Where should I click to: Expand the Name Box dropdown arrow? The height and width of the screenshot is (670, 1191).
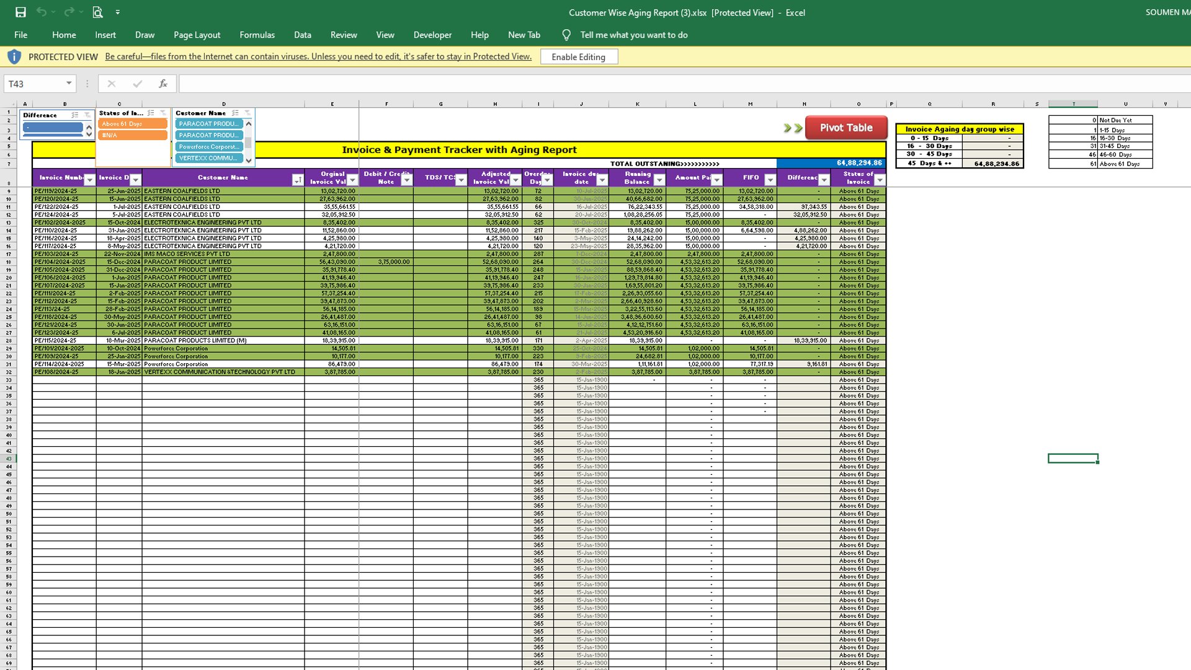(x=69, y=84)
